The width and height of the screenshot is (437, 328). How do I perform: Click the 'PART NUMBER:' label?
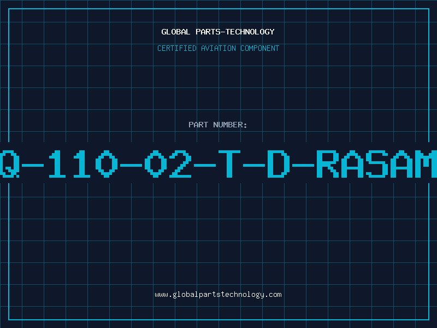(x=218, y=125)
